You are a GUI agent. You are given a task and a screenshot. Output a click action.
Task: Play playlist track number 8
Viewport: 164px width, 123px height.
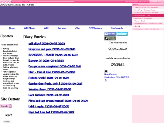tap(148, 26)
